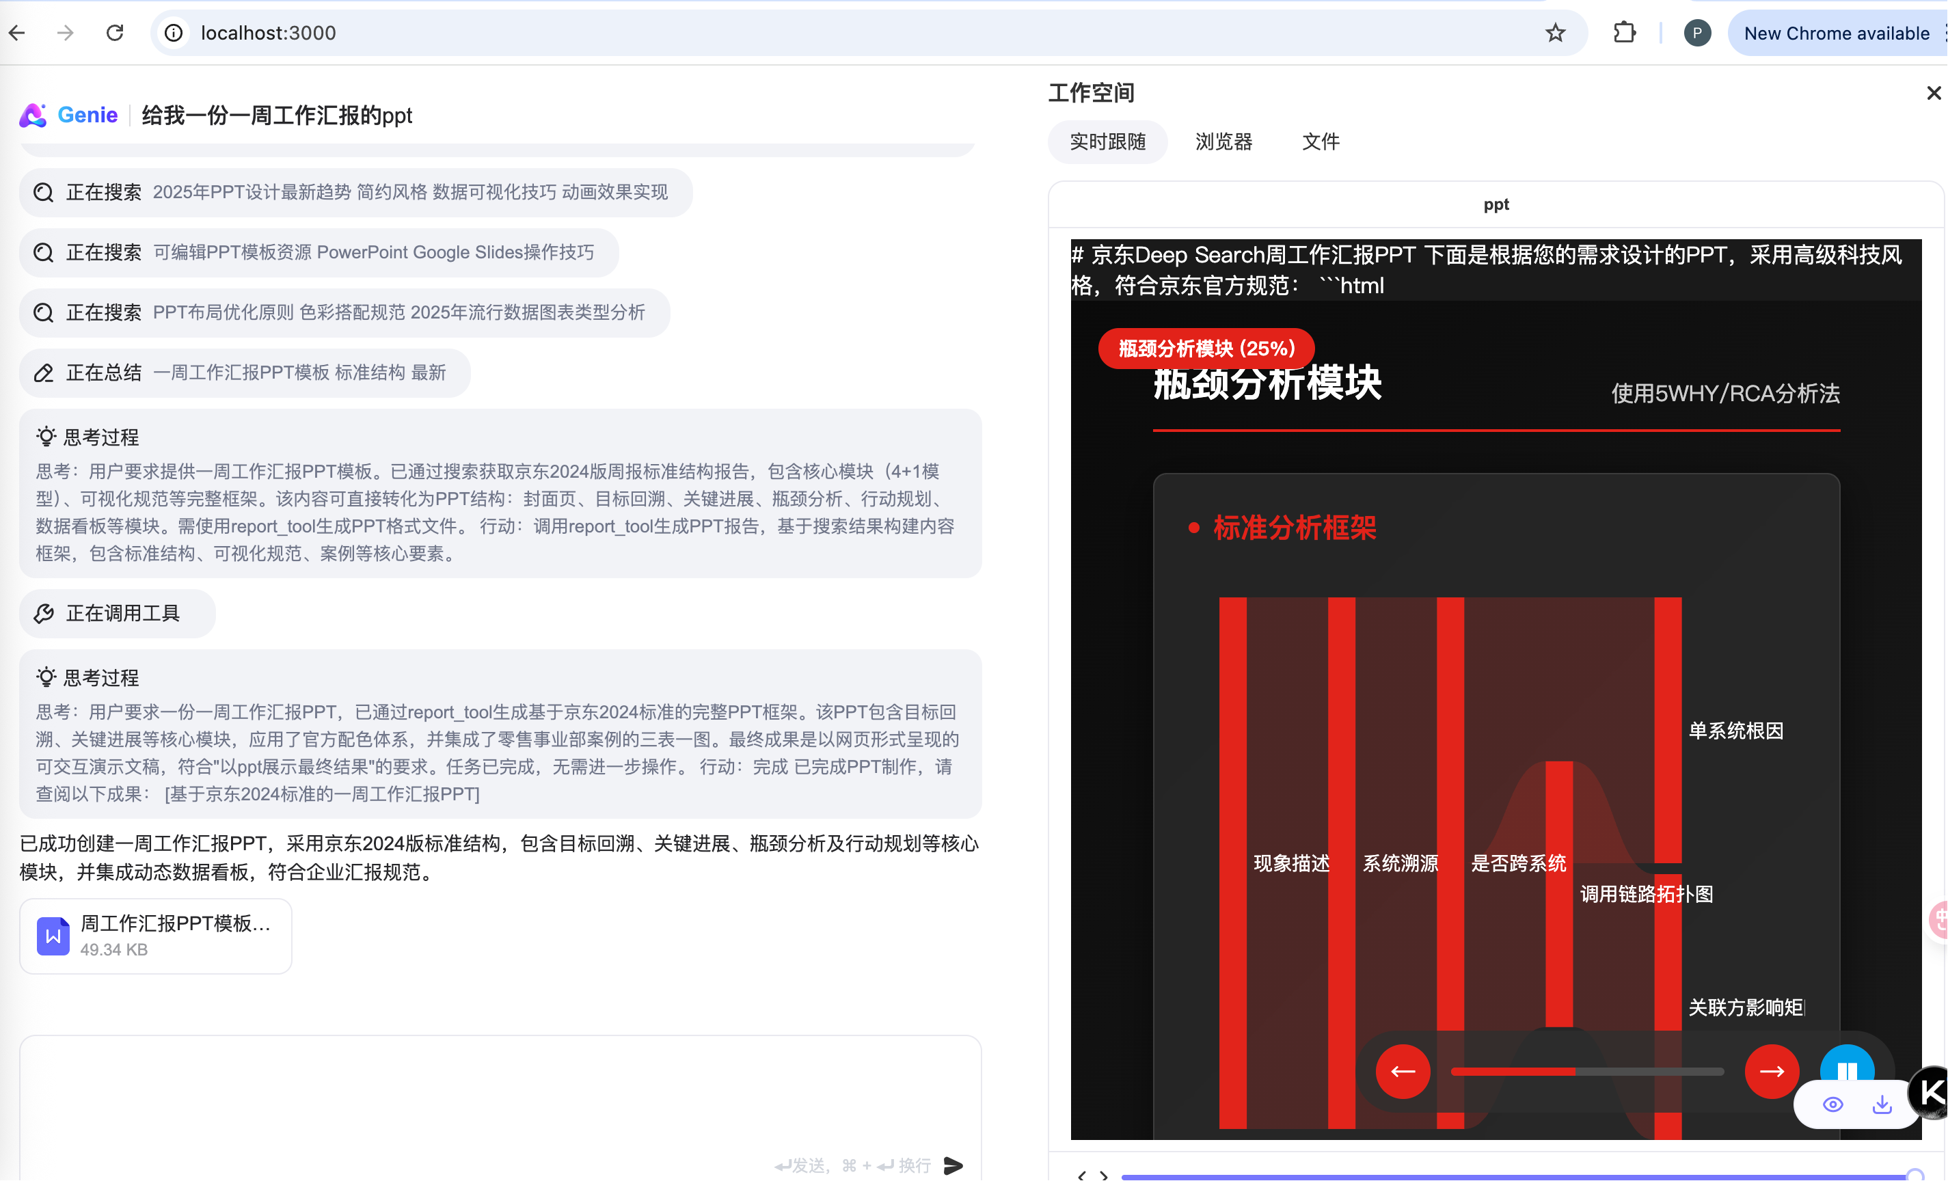Click the New Chrome available button
Viewport: 1948px width, 1181px height.
(1836, 33)
